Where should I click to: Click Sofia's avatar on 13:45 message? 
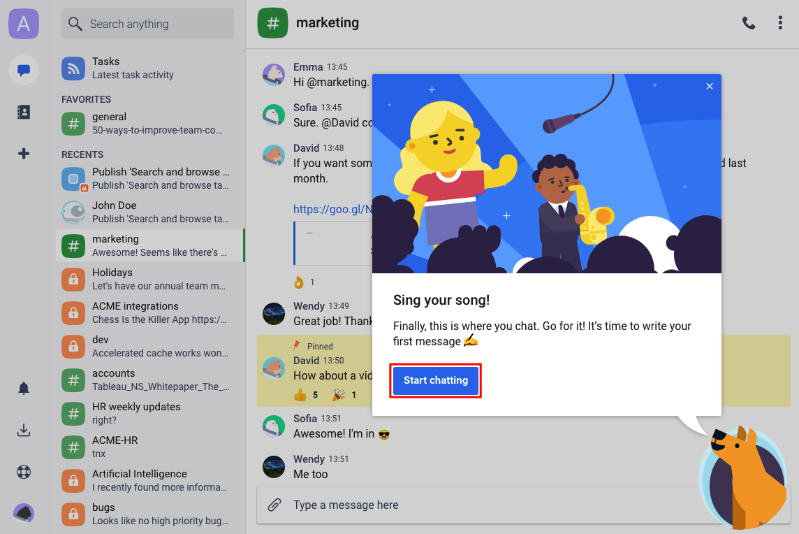274,115
